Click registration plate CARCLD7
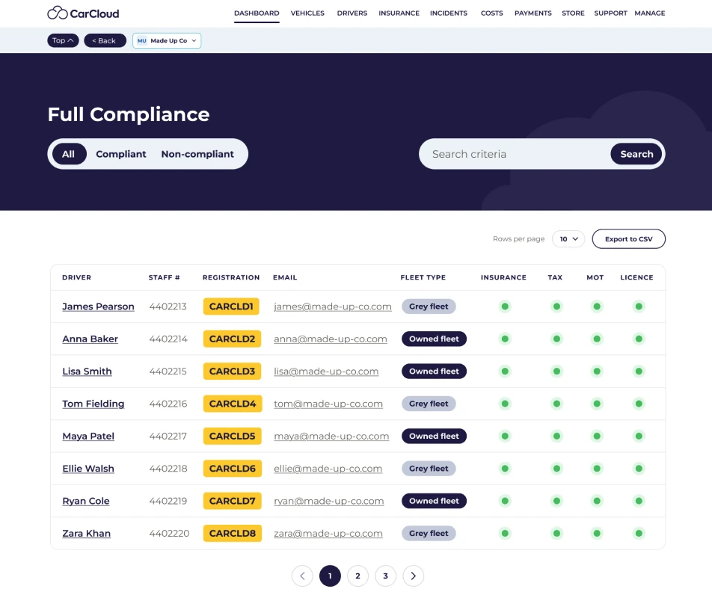 point(232,501)
